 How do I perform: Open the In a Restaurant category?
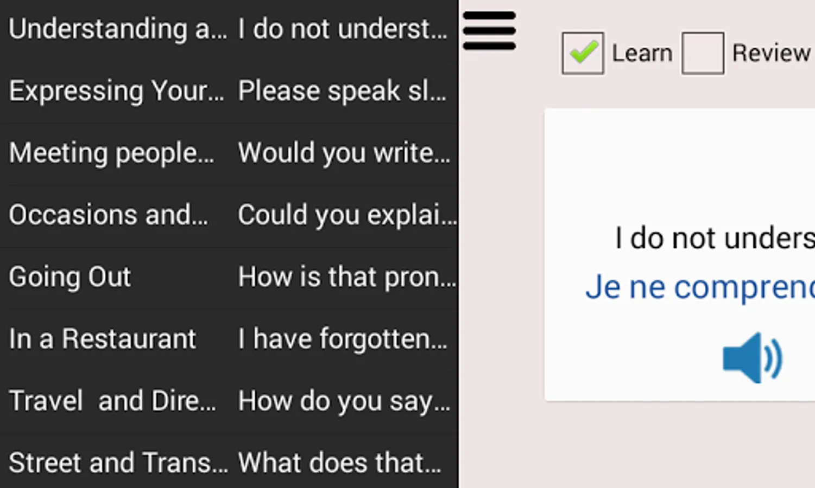[x=102, y=339]
